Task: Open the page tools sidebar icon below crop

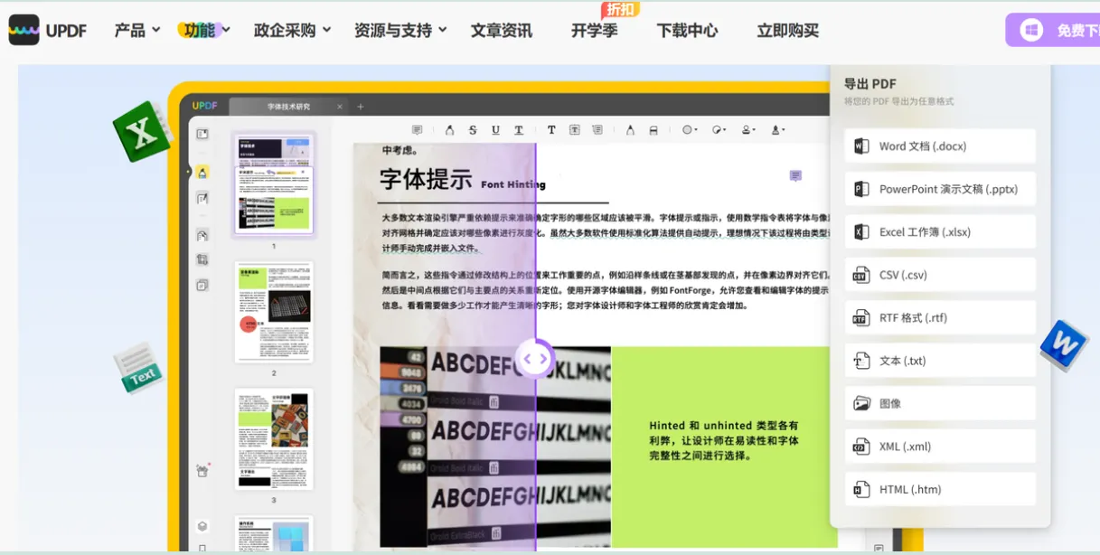Action: pos(202,285)
